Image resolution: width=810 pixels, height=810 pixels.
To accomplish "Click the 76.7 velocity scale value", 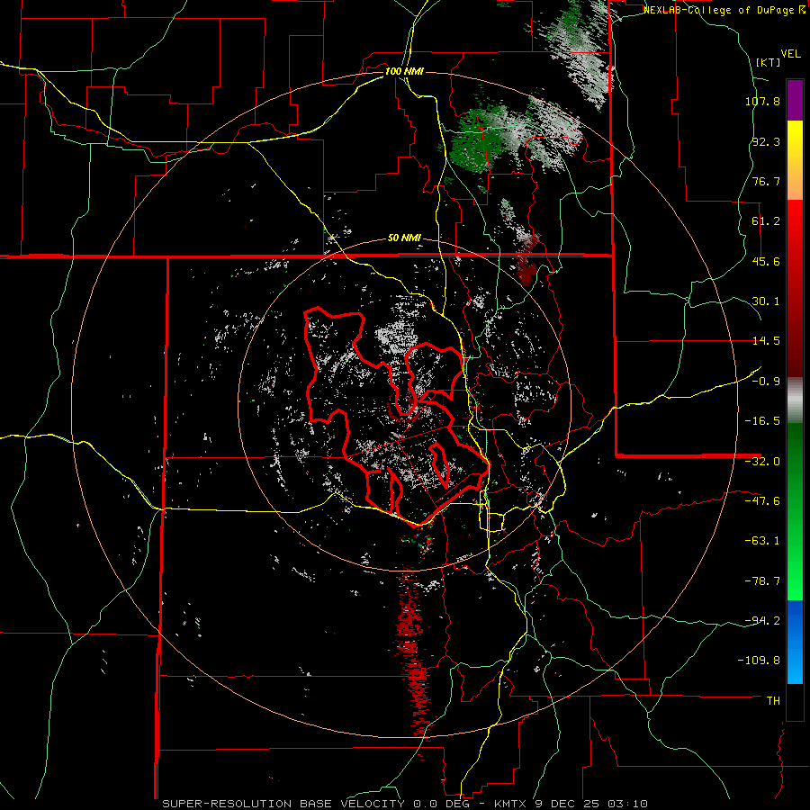I will (766, 181).
